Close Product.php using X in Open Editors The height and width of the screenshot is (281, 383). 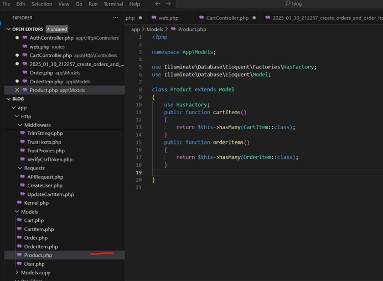click(17, 90)
